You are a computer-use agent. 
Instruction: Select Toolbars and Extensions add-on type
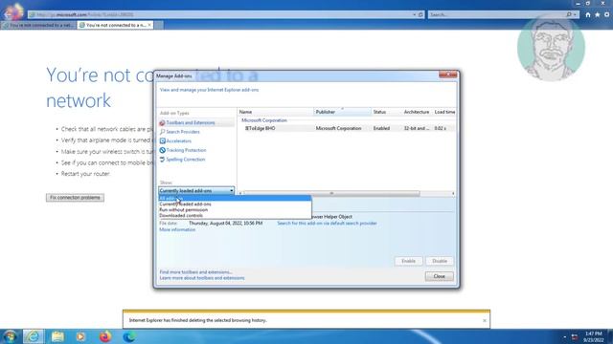pos(191,123)
